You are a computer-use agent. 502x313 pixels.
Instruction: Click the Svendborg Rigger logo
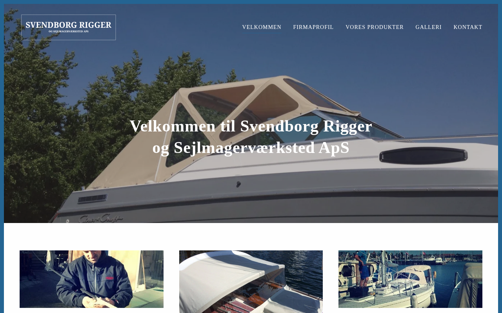(x=69, y=27)
